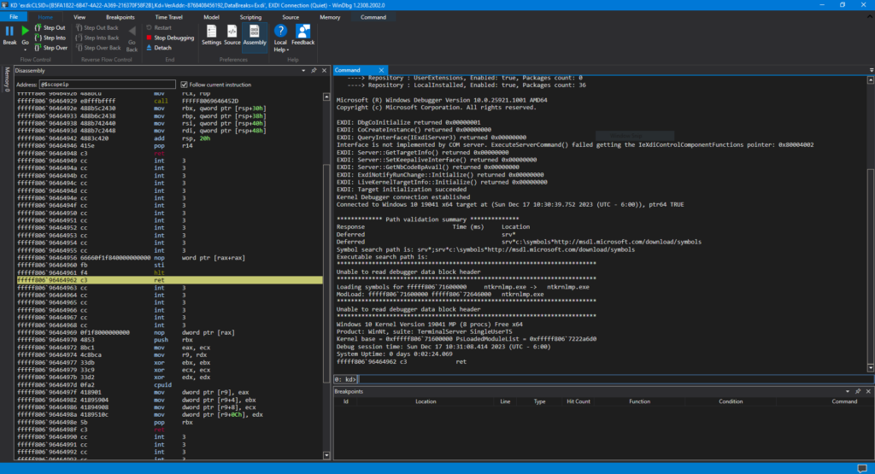Sort breakpoints by Condition column header
The height and width of the screenshot is (474, 875).
coord(731,401)
